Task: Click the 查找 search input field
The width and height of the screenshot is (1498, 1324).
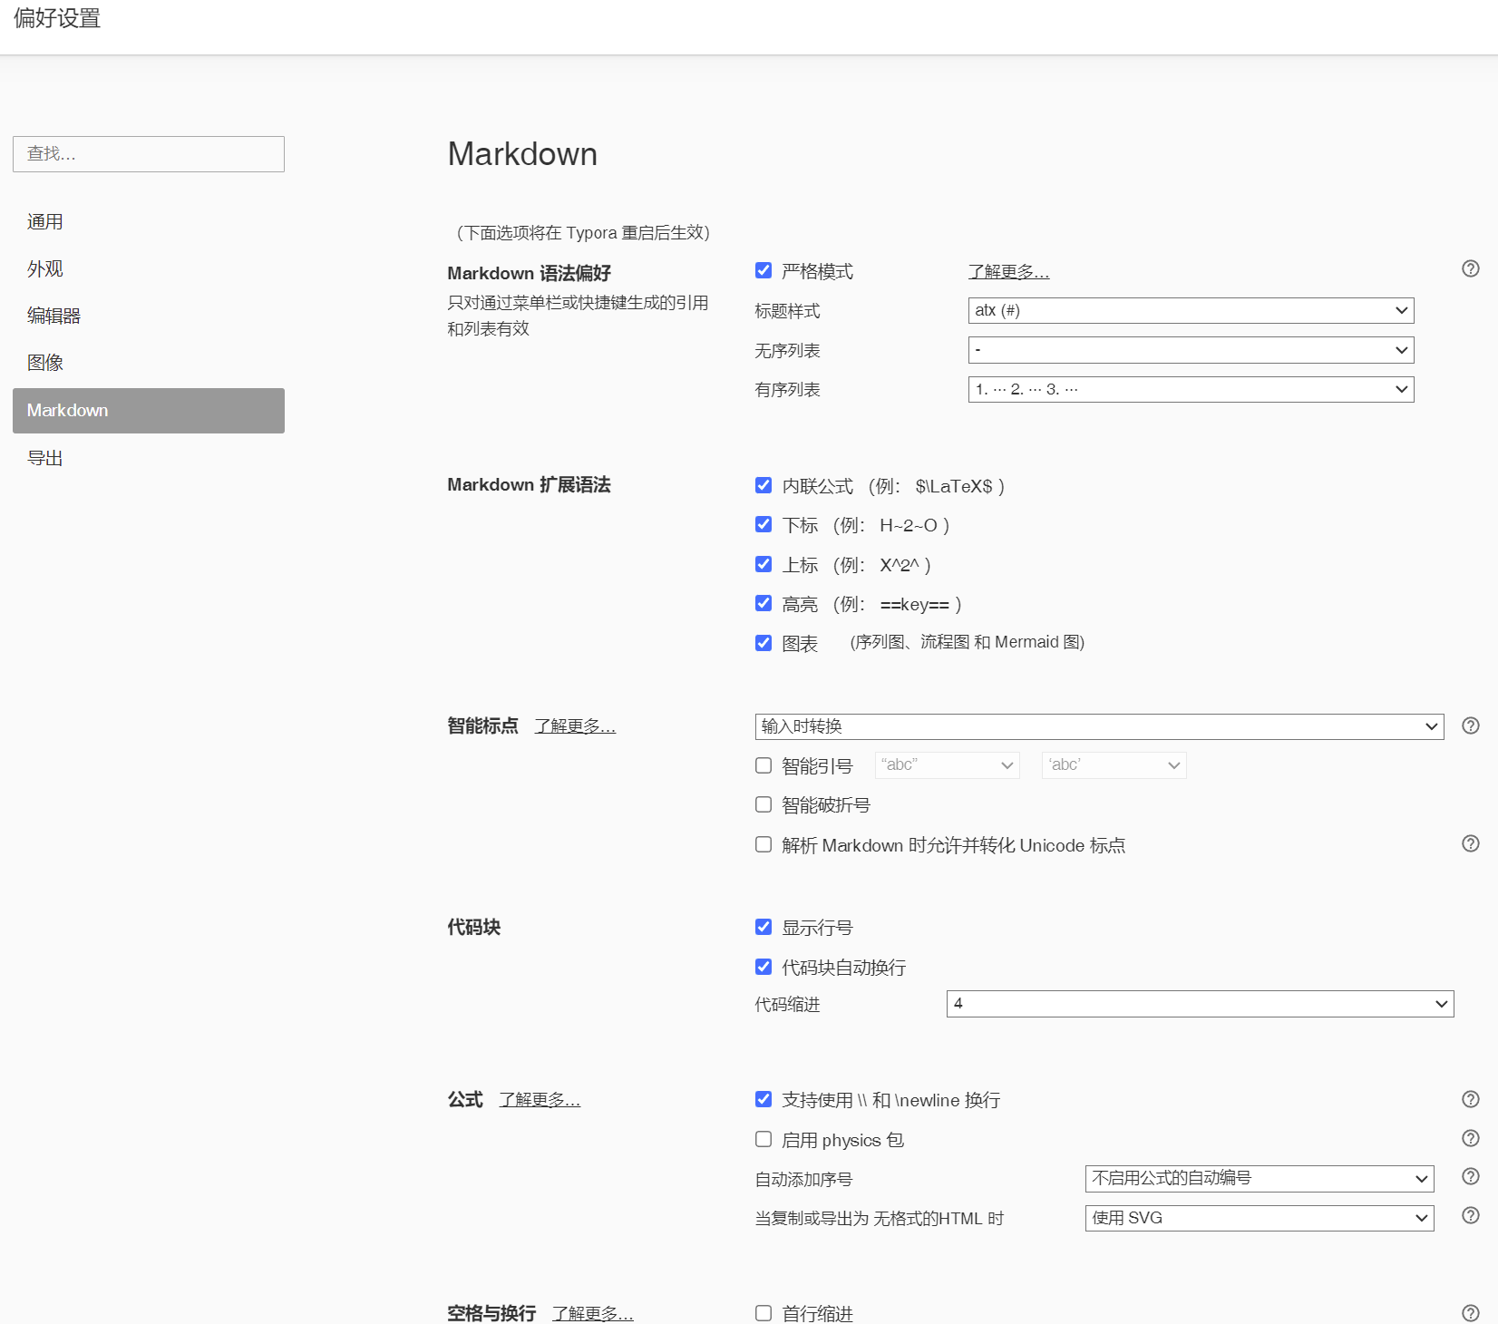Action: point(148,153)
